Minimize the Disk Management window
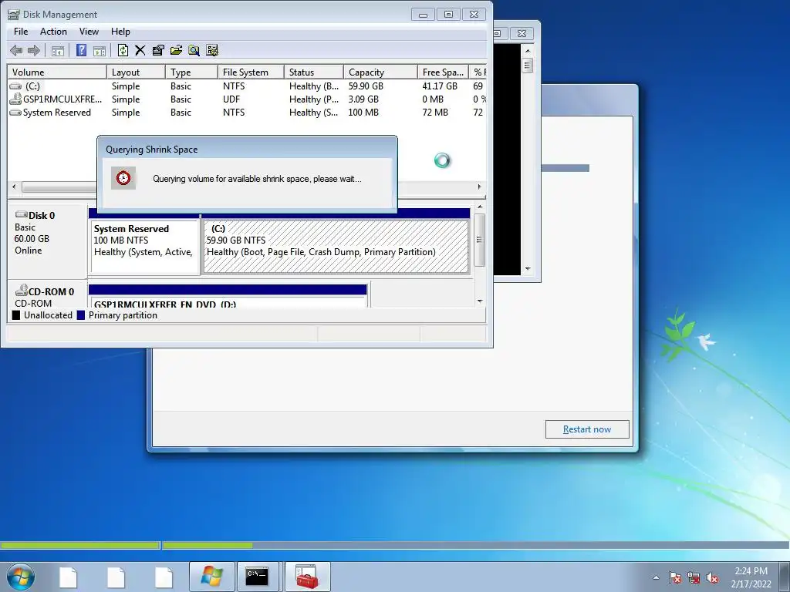The height and width of the screenshot is (592, 790). point(423,14)
